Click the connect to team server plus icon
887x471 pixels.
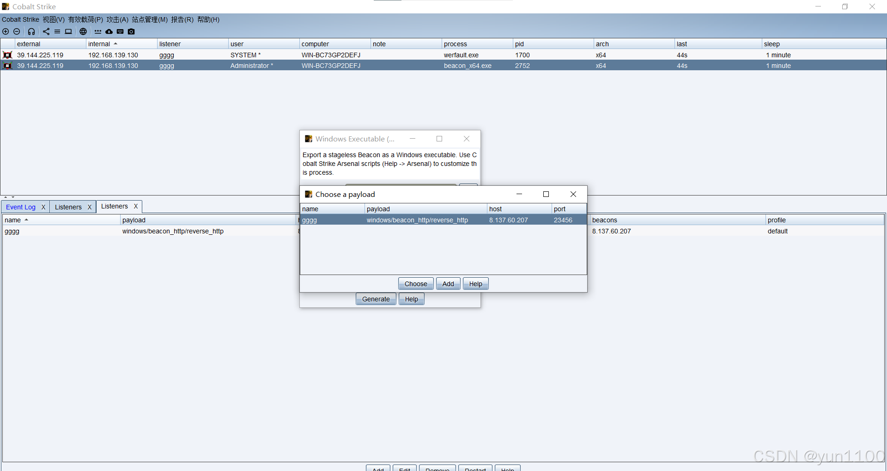point(6,31)
